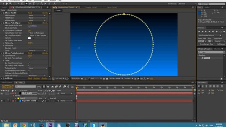Reset the Plexus Toolkit effect
Image resolution: width=226 pixels, height=127 pixels.
click(x=30, y=13)
